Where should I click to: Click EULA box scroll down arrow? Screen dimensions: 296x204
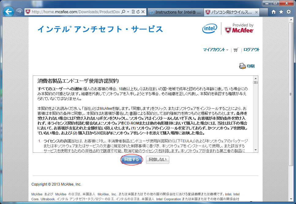(256, 150)
